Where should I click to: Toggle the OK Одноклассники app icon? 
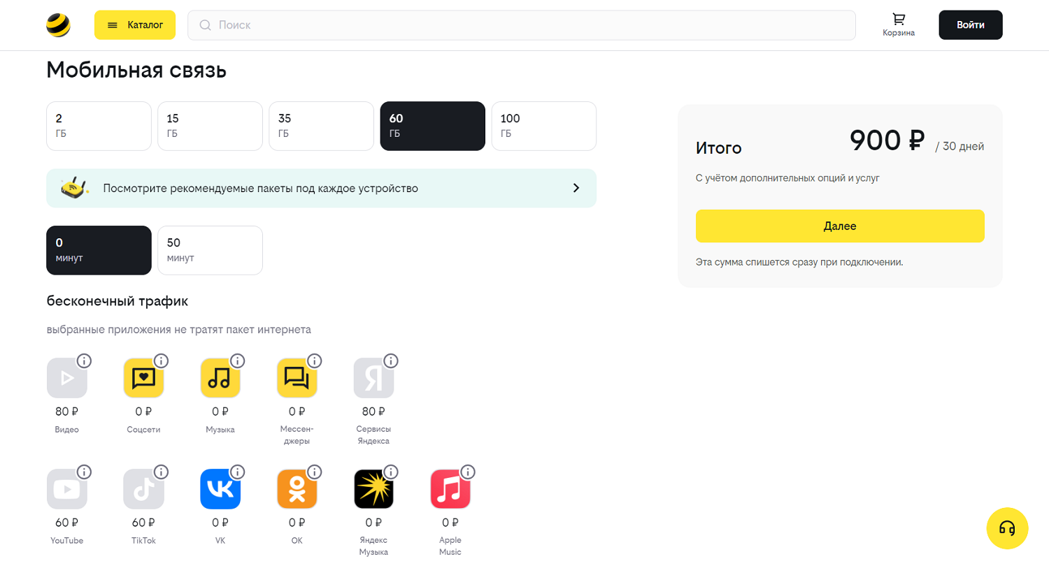coord(297,489)
